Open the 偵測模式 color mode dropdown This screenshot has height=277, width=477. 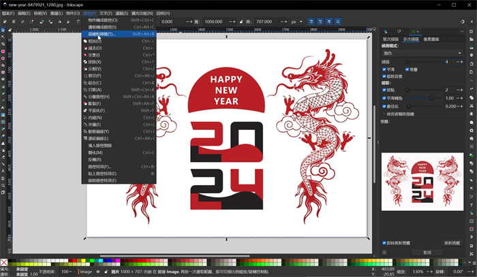click(x=422, y=53)
